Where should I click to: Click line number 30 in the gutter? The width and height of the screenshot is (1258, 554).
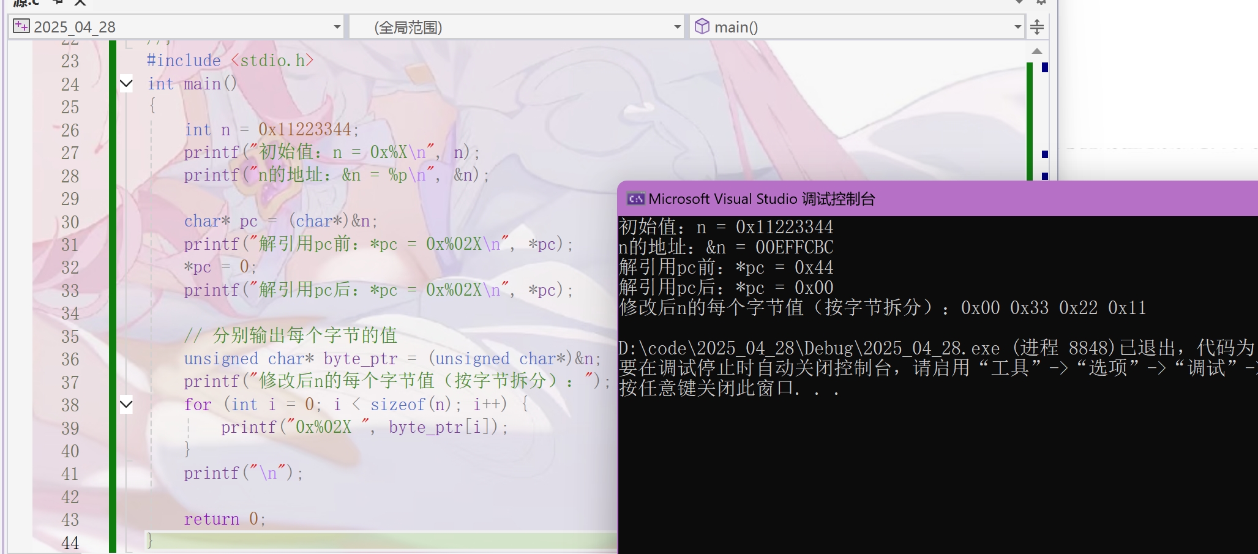coord(70,222)
